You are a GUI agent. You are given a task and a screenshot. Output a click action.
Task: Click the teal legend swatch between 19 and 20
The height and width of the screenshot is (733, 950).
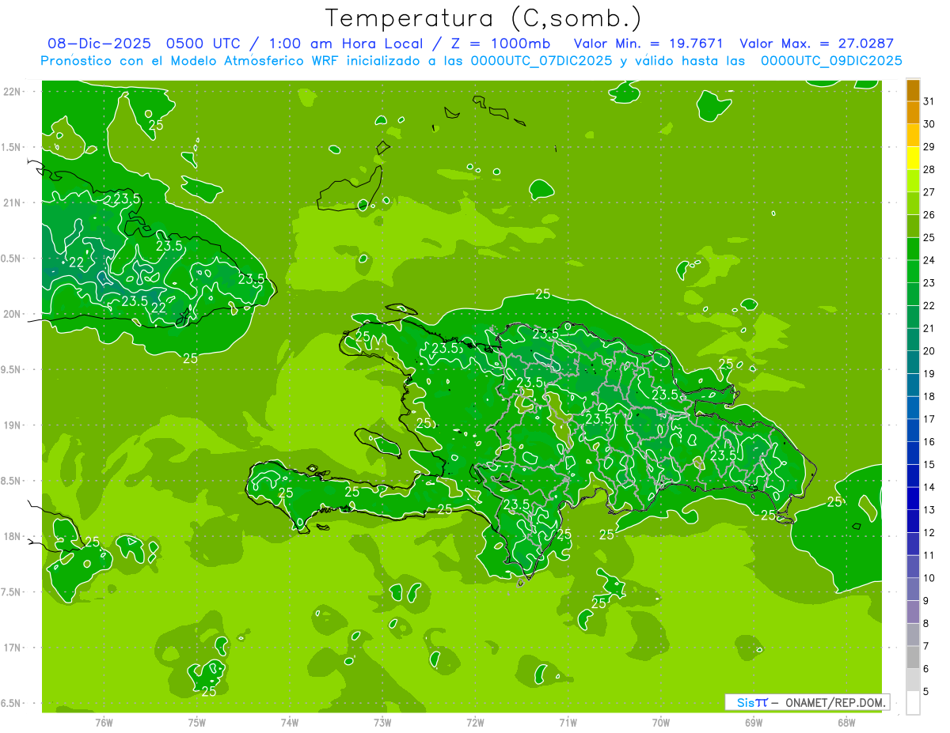pos(913,362)
